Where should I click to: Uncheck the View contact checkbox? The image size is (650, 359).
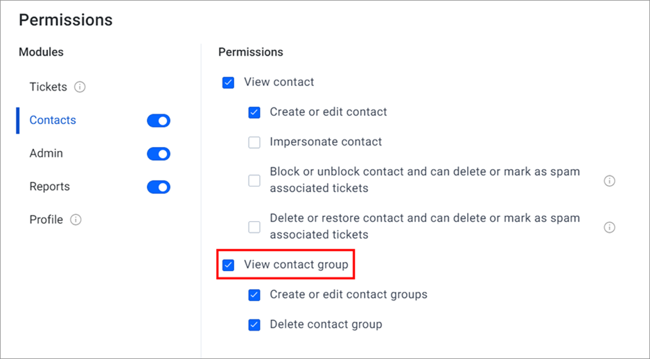click(228, 82)
